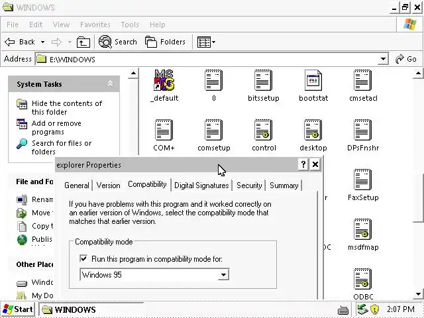The height and width of the screenshot is (318, 424).
Task: Select the bitssetup file icon
Action: 264,80
